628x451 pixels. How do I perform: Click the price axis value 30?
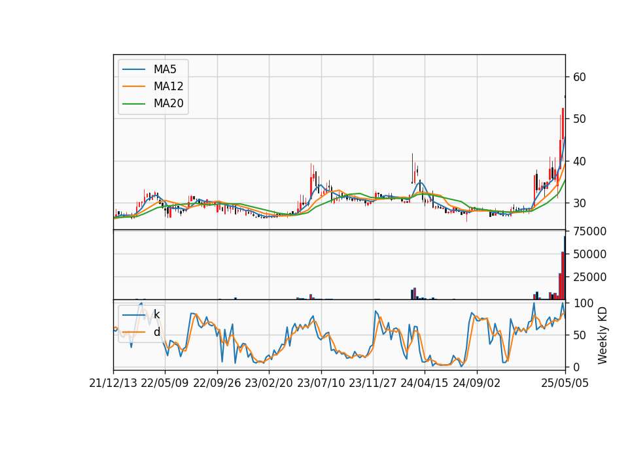(580, 203)
